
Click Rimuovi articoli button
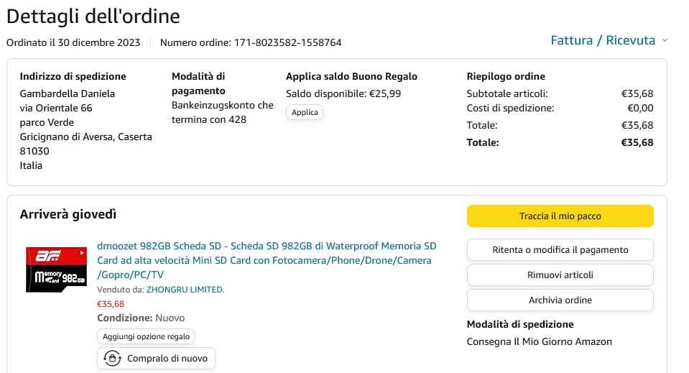(x=560, y=275)
